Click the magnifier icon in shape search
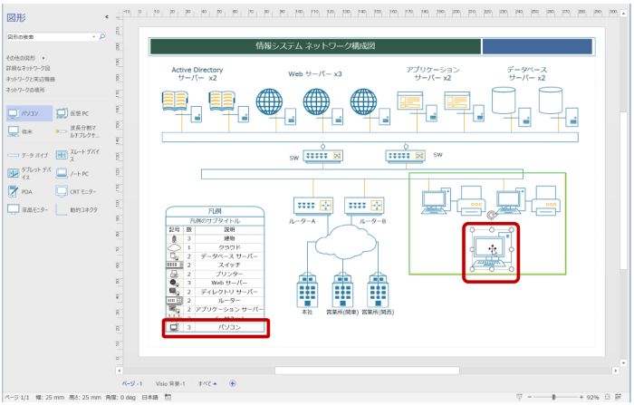This screenshot has height=405, width=634. point(102,37)
